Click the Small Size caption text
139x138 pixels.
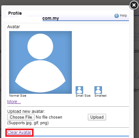coord(83,96)
